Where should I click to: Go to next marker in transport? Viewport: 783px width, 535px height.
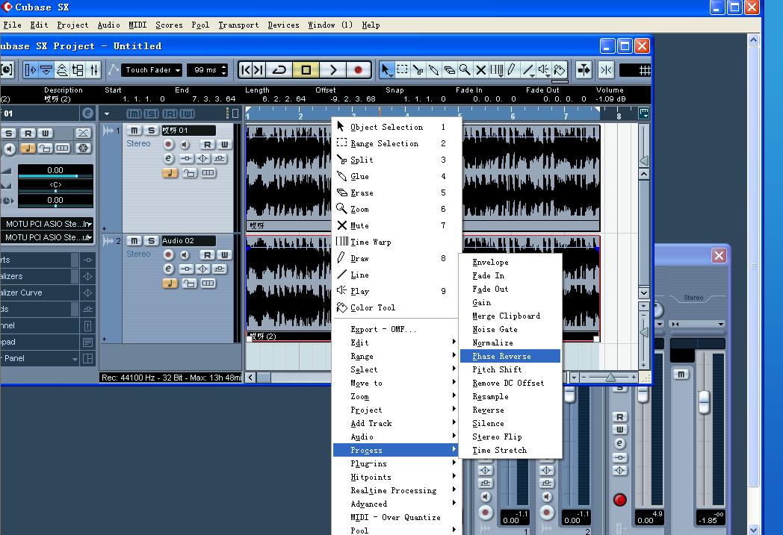pos(259,70)
